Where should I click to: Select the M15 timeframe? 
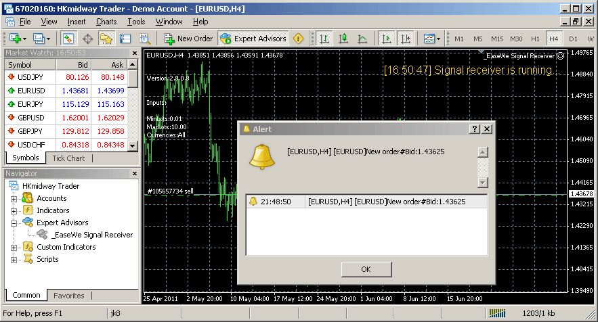497,39
